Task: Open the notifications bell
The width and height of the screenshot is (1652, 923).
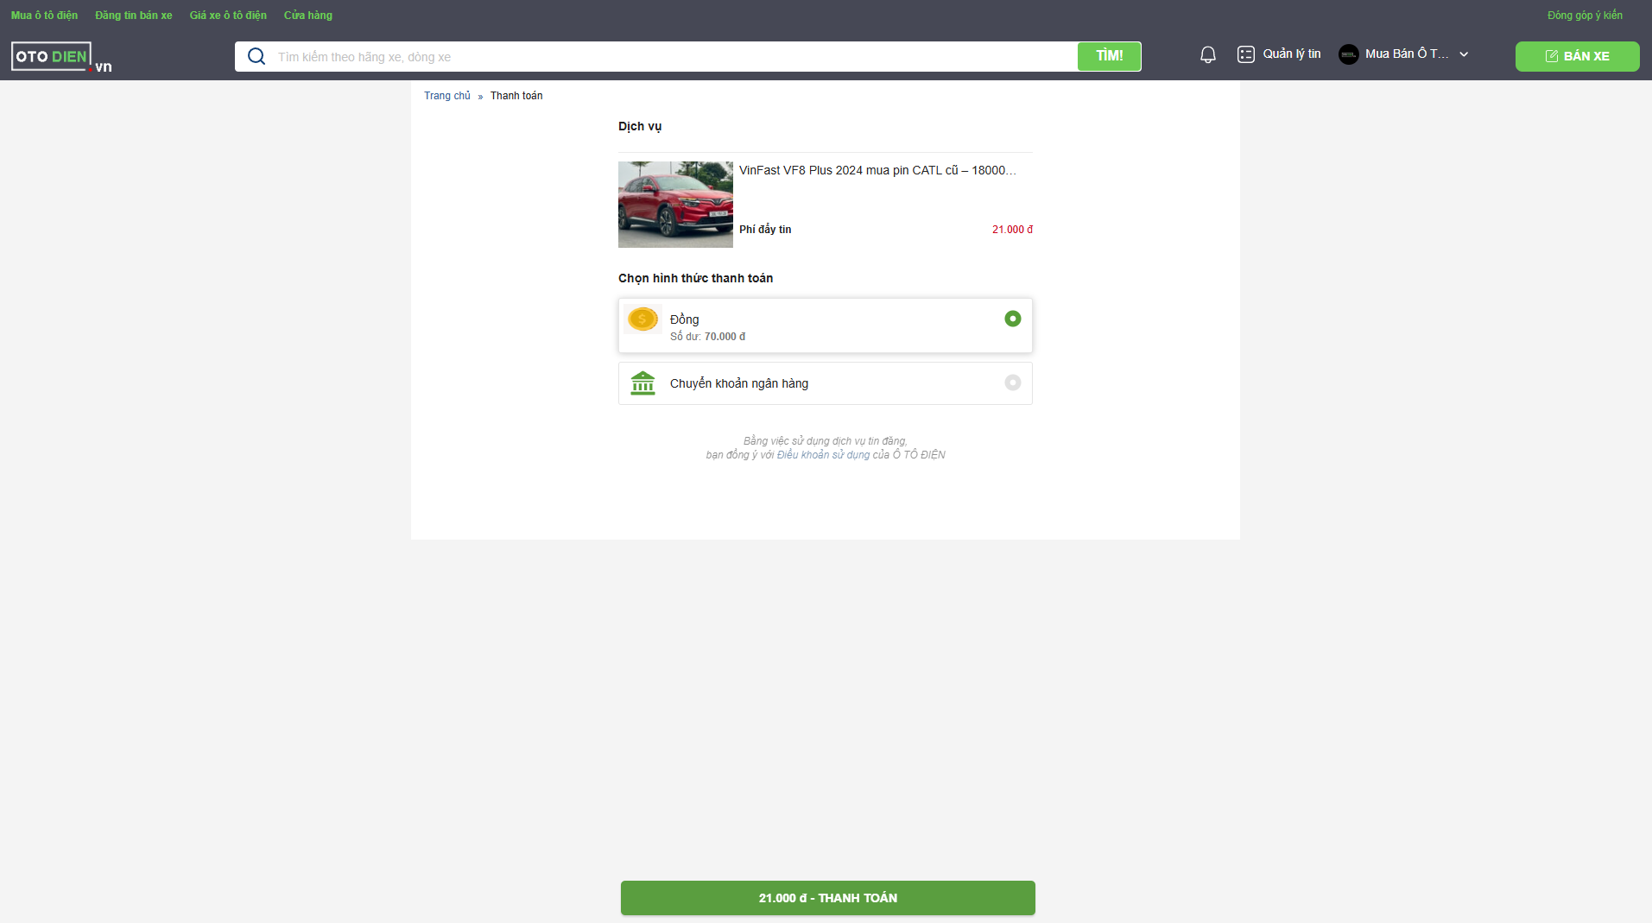Action: point(1207,55)
